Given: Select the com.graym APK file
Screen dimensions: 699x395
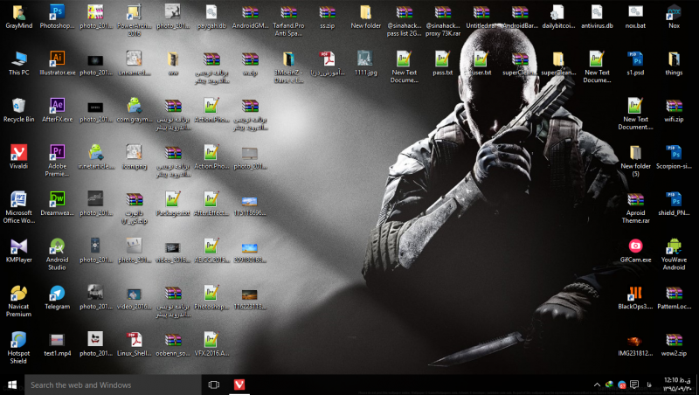Looking at the screenshot, I should tap(135, 110).
